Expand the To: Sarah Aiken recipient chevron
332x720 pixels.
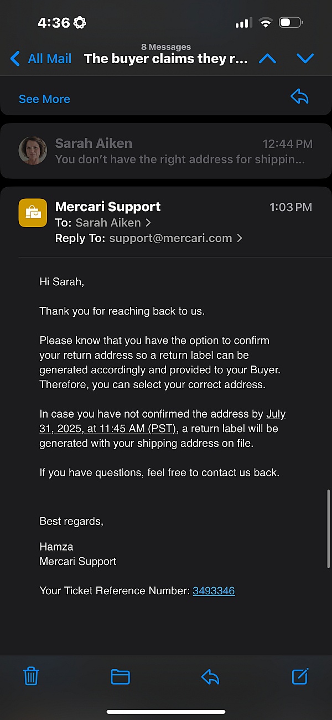[x=148, y=223]
